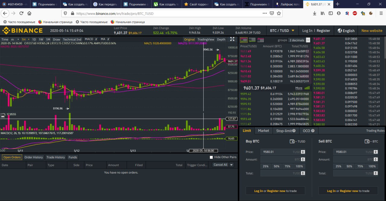This screenshot has width=386, height=201.
Task: Go to Firefox home page
Action: point(29,13)
